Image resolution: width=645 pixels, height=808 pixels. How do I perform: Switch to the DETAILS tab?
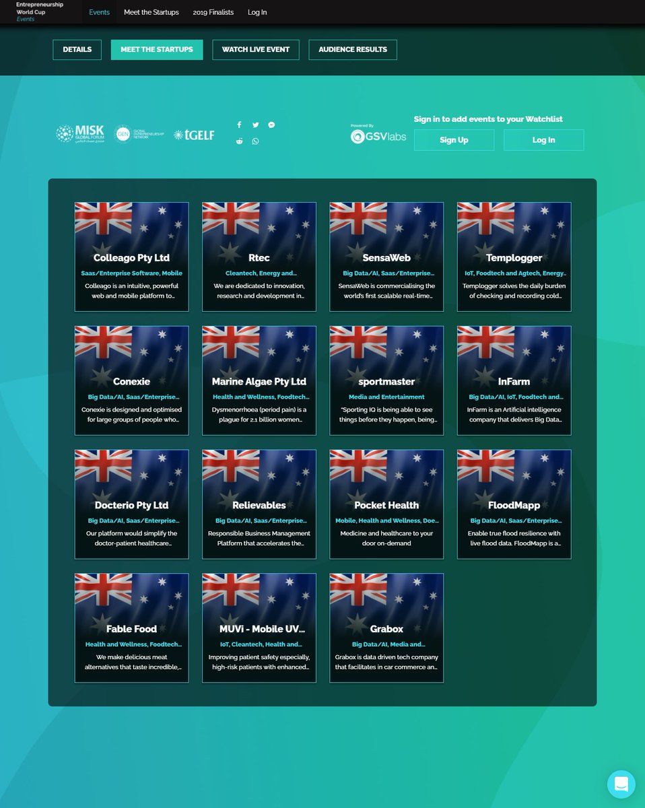(x=77, y=49)
